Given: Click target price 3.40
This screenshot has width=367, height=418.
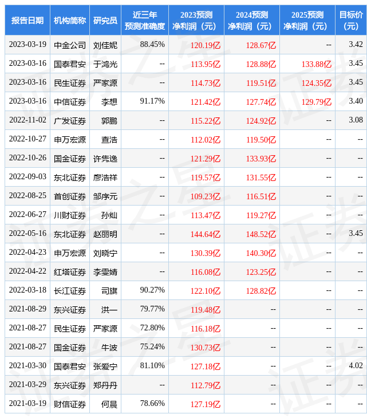Looking at the screenshot, I should click(356, 101).
